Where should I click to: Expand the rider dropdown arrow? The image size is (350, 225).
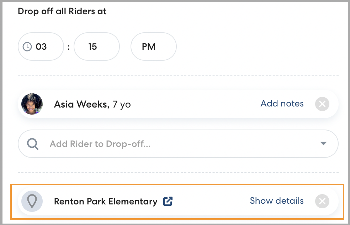[323, 144]
